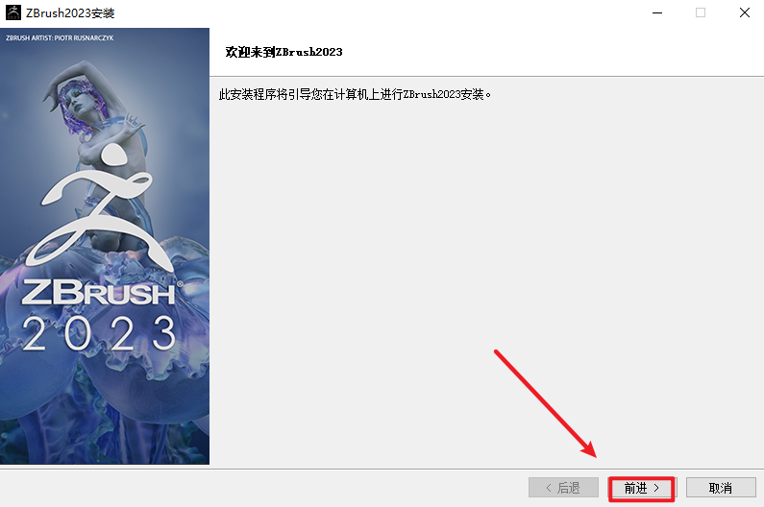The image size is (764, 507).
Task: Click the ZBrush app icon in title bar
Action: 13,12
